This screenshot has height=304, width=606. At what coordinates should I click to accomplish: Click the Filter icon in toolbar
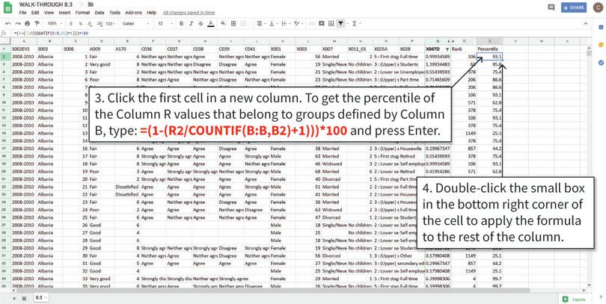[x=340, y=23]
